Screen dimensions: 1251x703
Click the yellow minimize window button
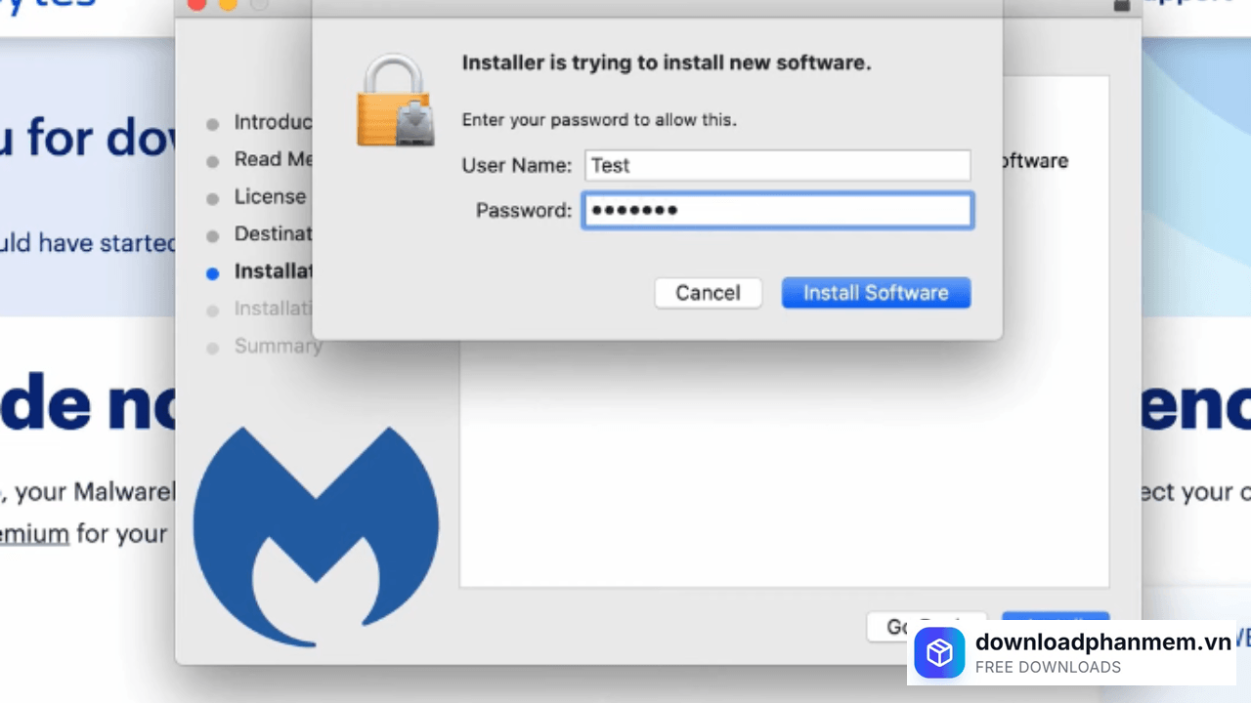[228, 4]
